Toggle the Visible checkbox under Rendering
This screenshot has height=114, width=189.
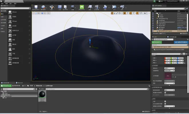[x=165, y=101]
